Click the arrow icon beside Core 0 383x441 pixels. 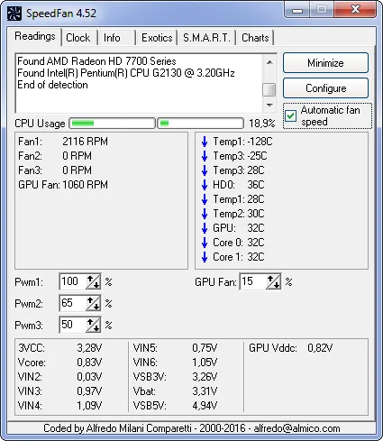point(205,243)
